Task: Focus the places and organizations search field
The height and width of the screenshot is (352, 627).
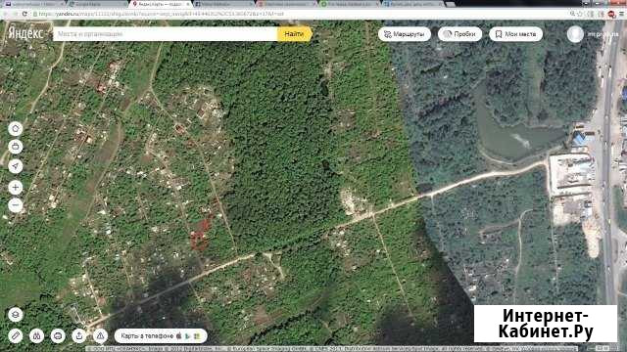Action: click(166, 34)
